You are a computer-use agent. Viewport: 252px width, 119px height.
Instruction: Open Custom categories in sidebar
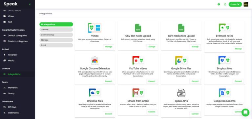[17, 41]
